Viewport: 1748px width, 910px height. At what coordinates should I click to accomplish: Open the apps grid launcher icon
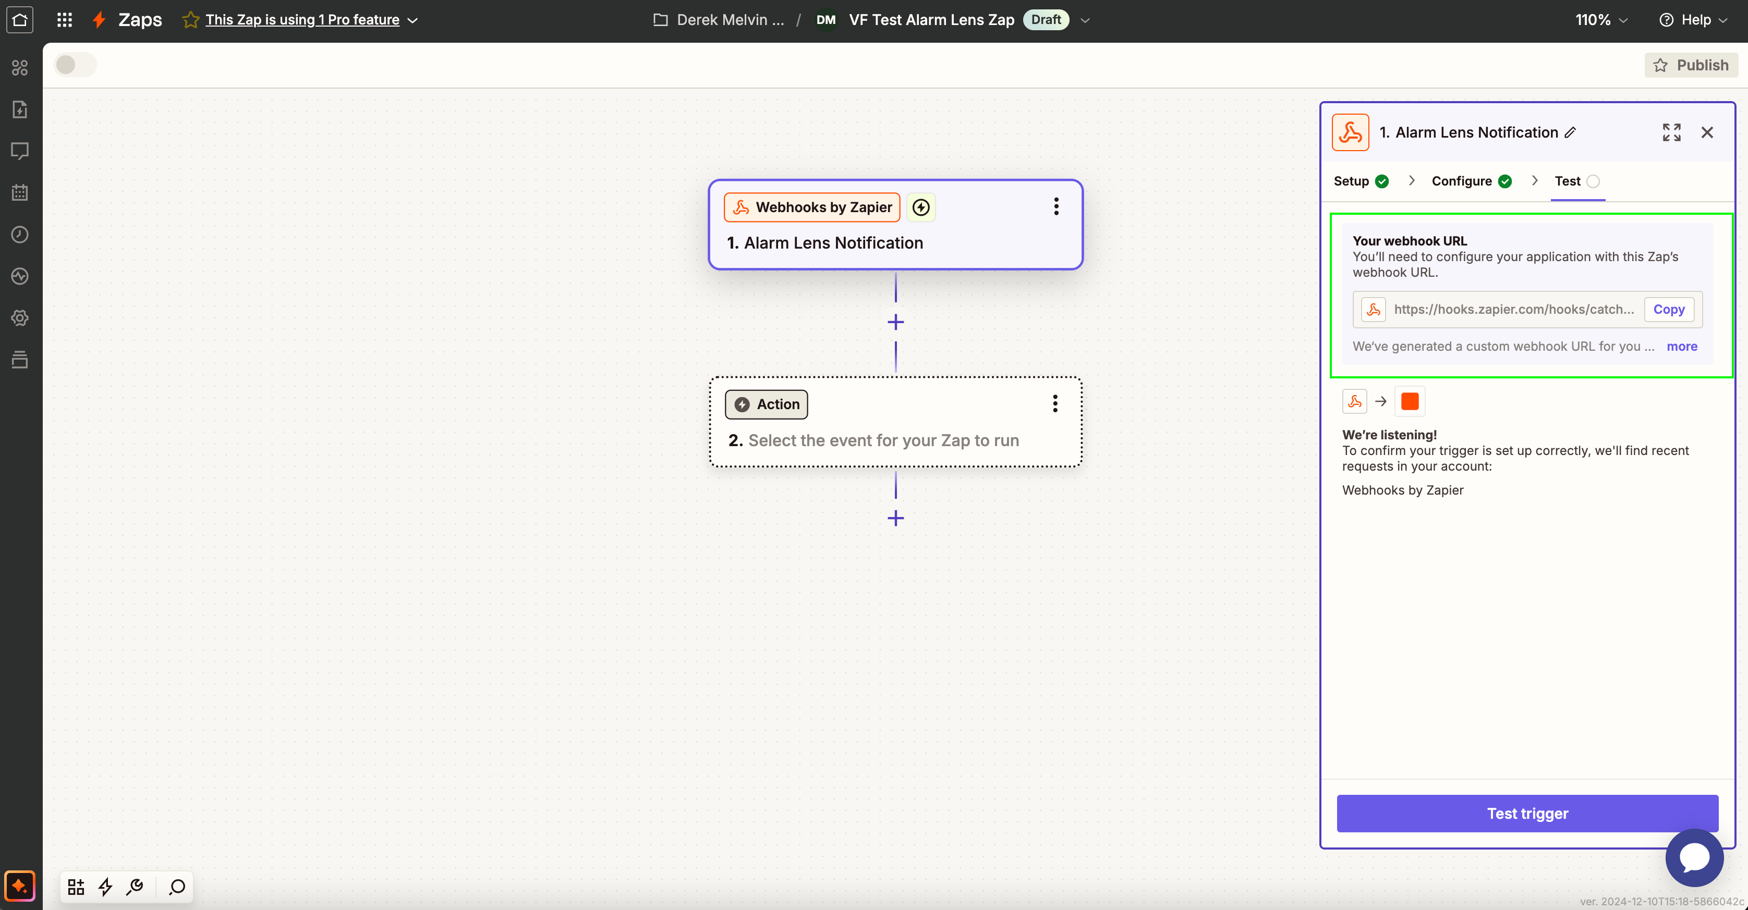pos(65,20)
